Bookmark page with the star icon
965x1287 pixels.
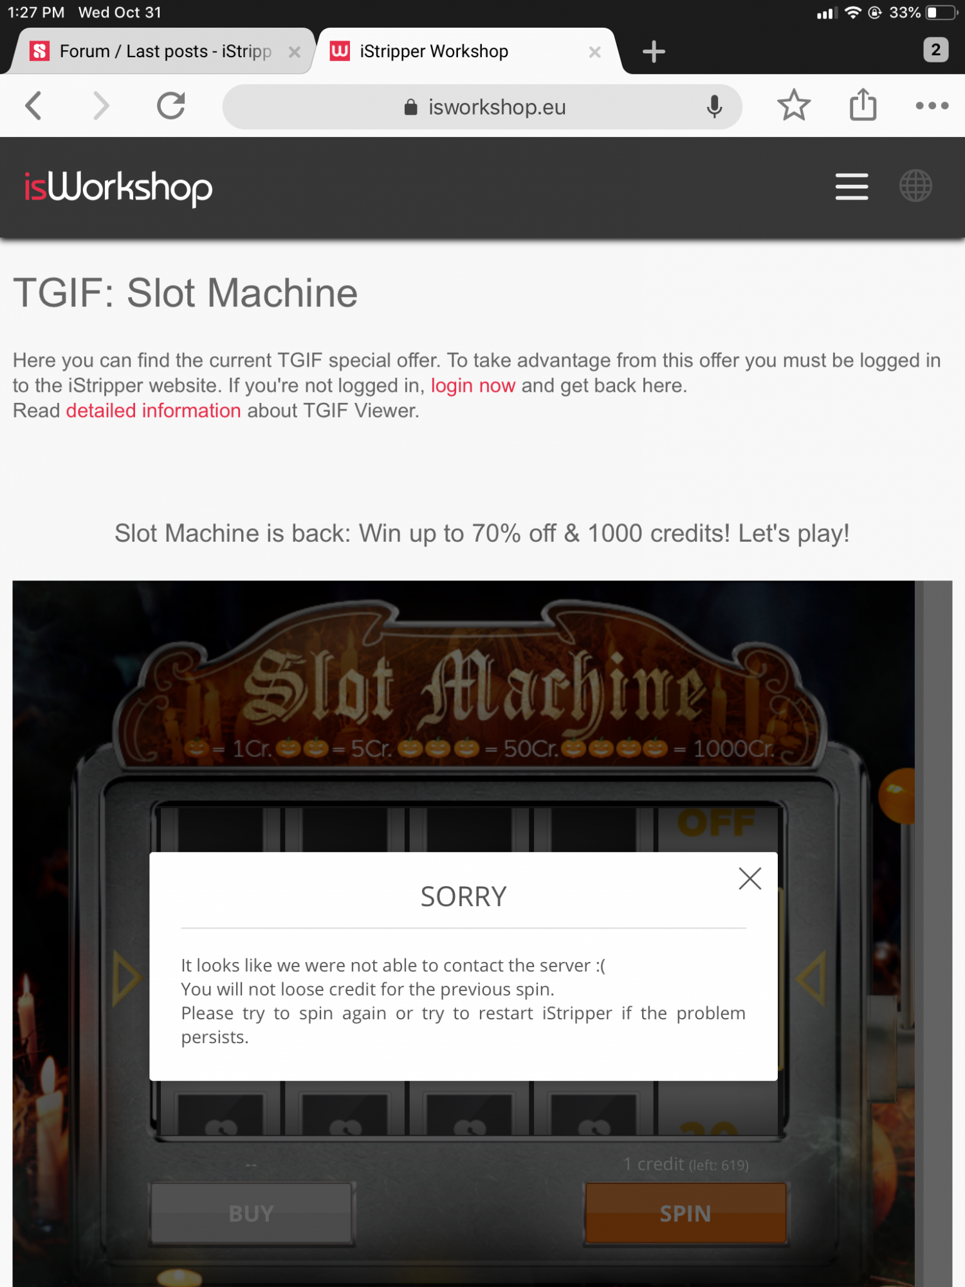794,106
